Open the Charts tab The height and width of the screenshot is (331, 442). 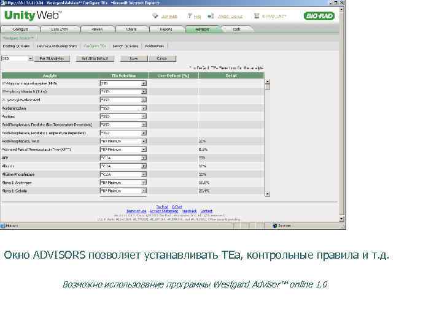(131, 29)
